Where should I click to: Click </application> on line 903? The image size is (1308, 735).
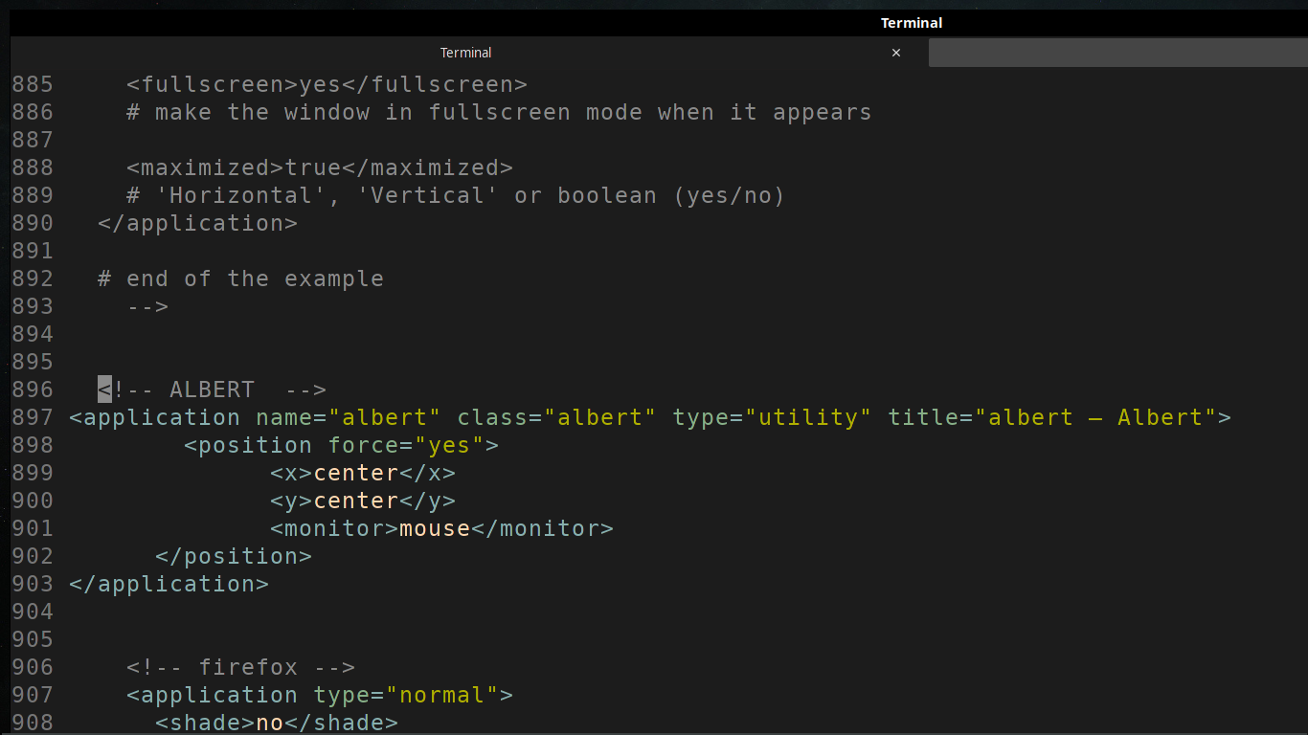(x=169, y=584)
